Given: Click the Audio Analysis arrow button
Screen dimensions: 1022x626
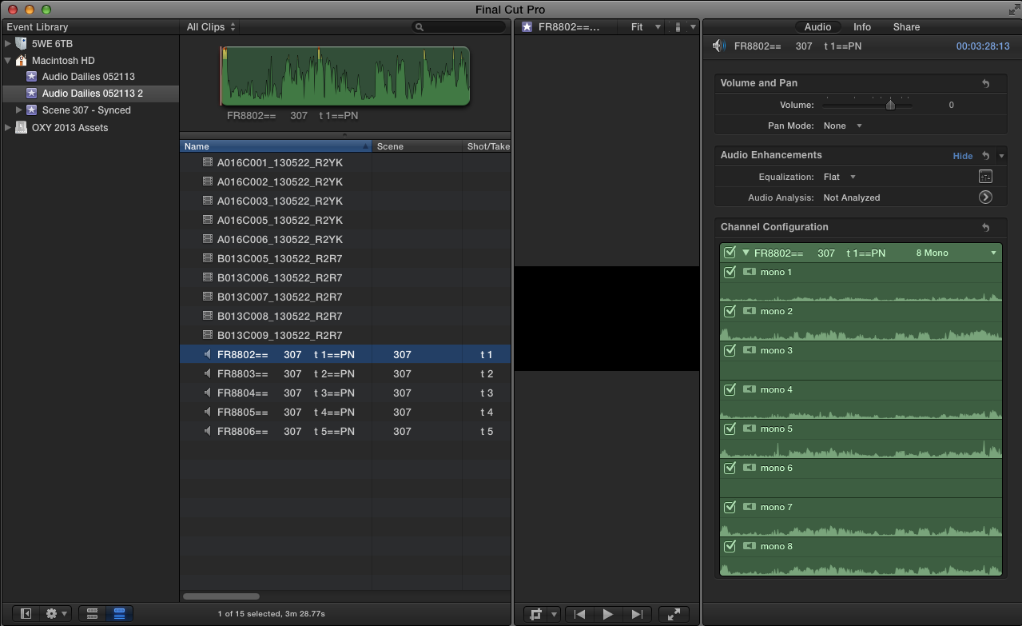Looking at the screenshot, I should click(985, 197).
